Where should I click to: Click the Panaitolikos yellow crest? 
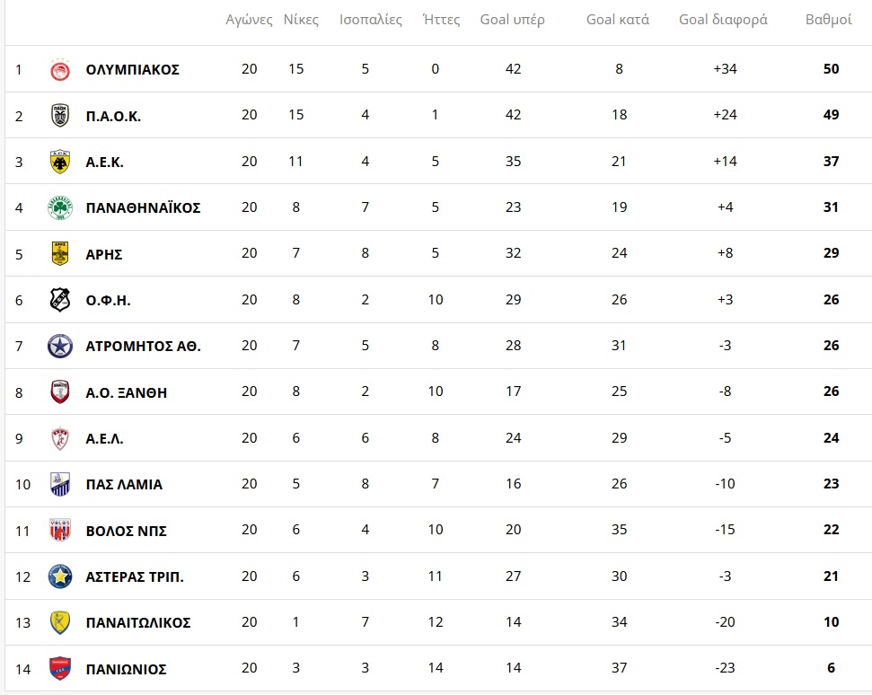coord(60,622)
